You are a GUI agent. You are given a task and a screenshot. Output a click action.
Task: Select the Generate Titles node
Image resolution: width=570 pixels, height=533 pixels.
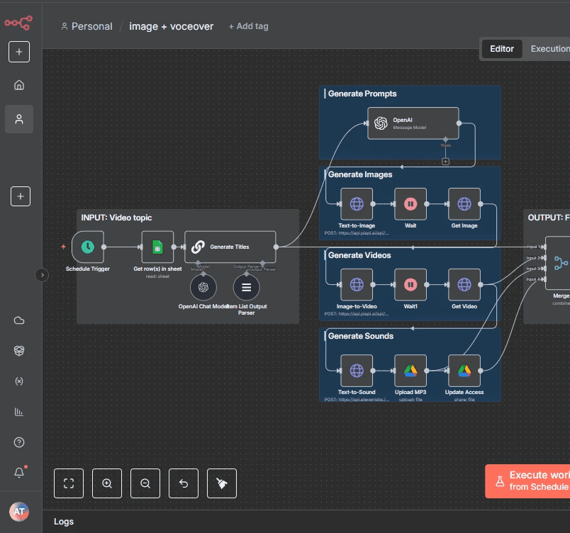tap(230, 247)
